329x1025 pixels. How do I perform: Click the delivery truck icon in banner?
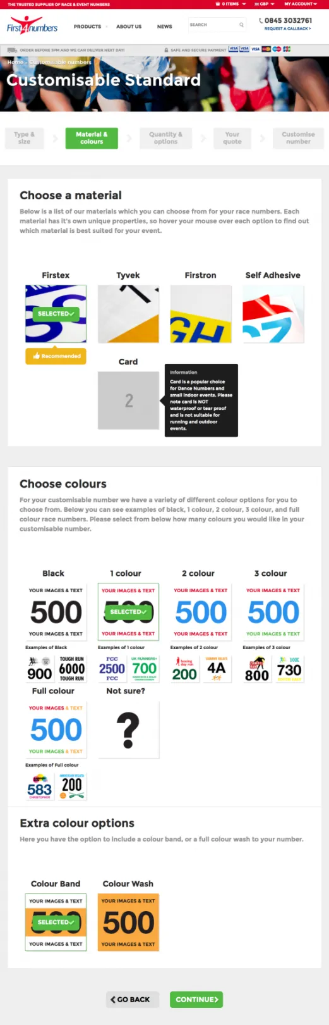coord(12,50)
